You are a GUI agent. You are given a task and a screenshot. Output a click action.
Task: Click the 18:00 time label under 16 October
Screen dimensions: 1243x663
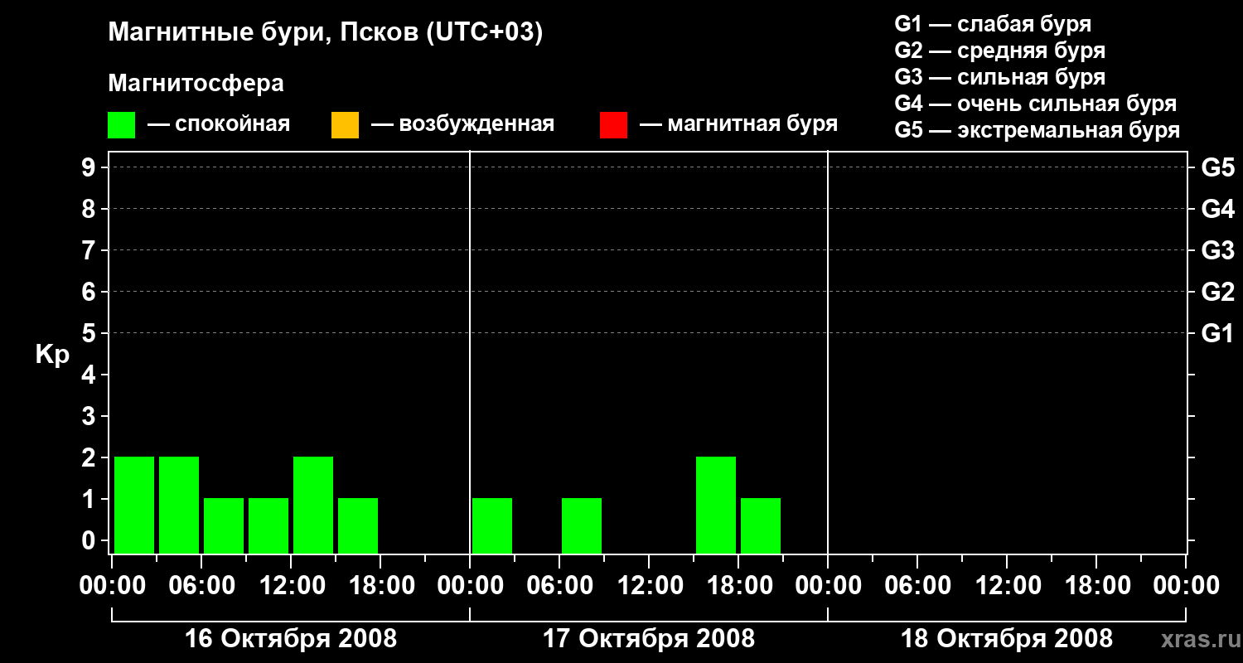click(x=380, y=586)
